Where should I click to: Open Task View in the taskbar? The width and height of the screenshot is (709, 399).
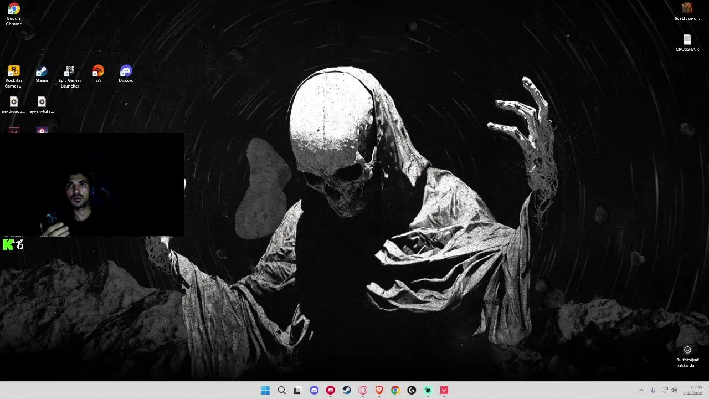click(x=297, y=390)
